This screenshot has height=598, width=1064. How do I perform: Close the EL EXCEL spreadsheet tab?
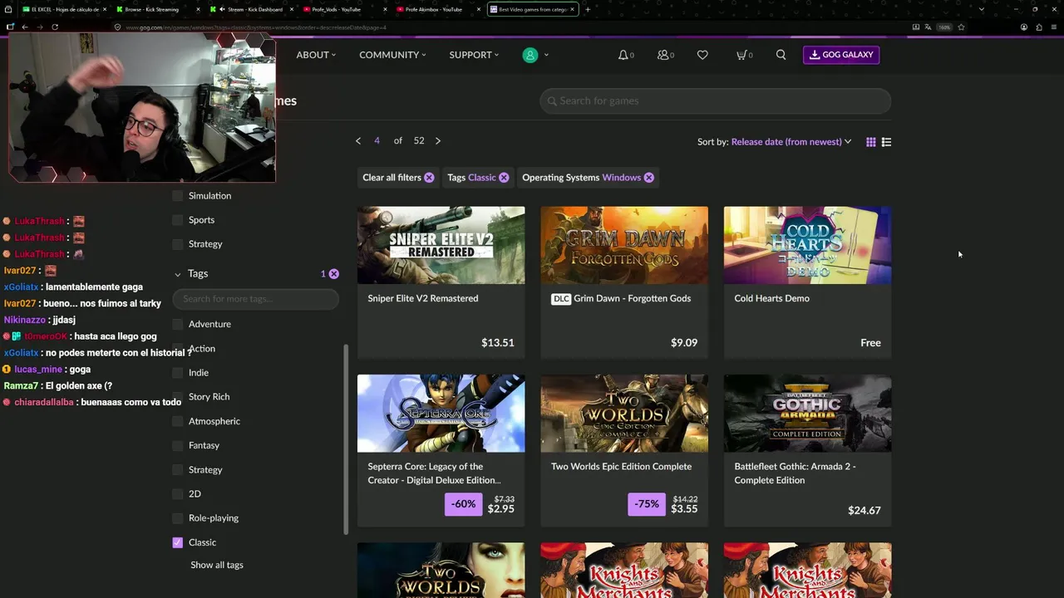(105, 9)
